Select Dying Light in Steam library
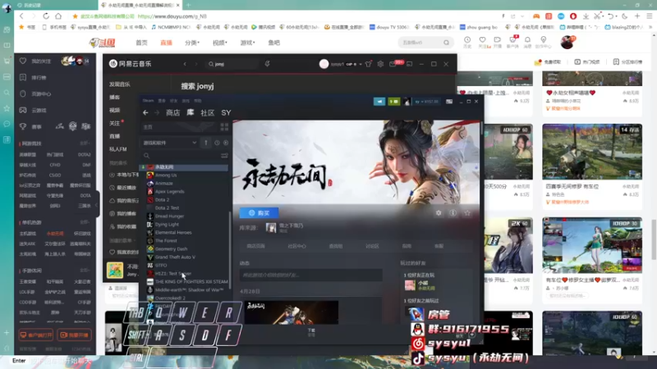The height and width of the screenshot is (369, 657). (167, 224)
